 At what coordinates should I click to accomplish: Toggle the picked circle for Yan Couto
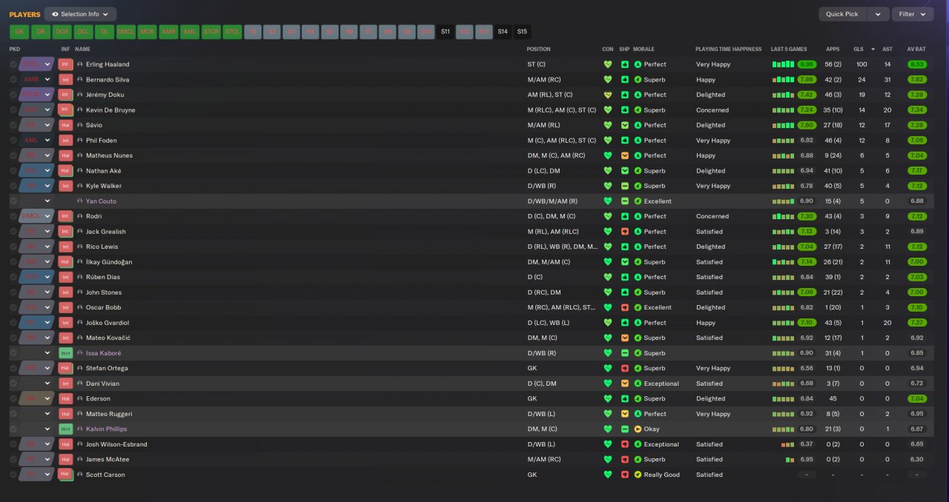pyautogui.click(x=13, y=201)
